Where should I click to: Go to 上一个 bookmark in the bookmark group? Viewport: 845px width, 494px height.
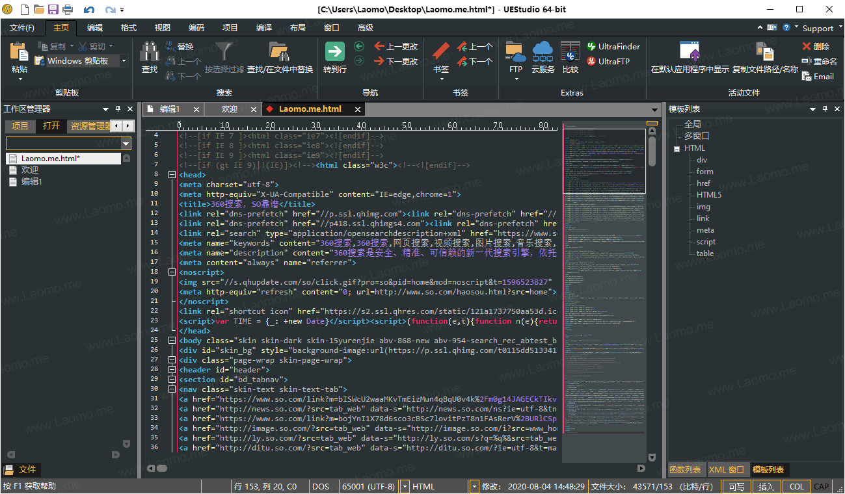(475, 46)
